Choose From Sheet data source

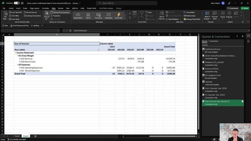pos(14,19)
